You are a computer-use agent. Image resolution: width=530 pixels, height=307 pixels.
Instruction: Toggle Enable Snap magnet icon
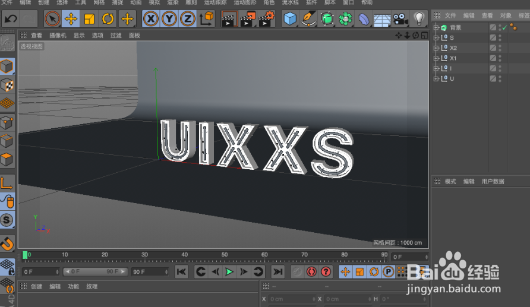click(x=7, y=243)
